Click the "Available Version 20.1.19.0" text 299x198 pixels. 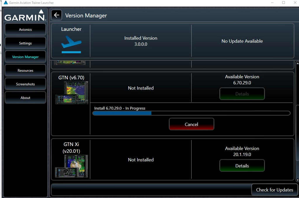coord(242,152)
